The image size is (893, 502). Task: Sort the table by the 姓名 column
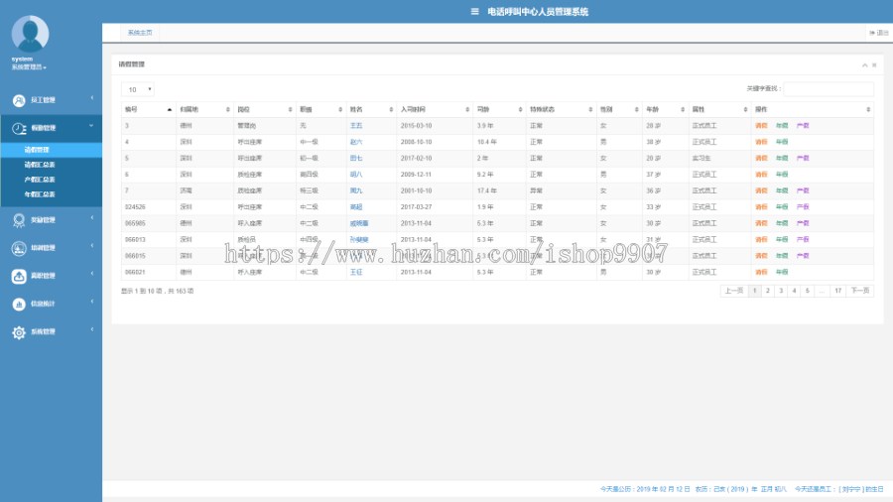371,109
